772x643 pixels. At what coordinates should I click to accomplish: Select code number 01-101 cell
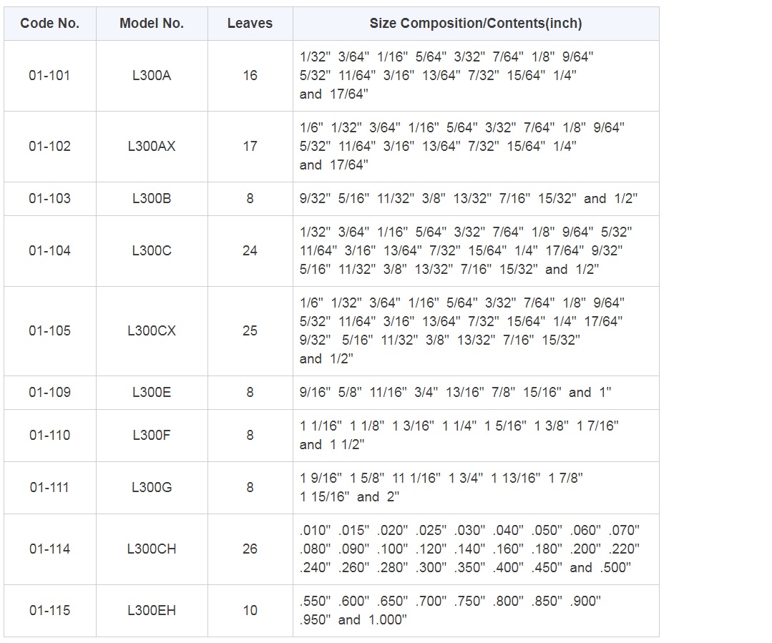(49, 75)
